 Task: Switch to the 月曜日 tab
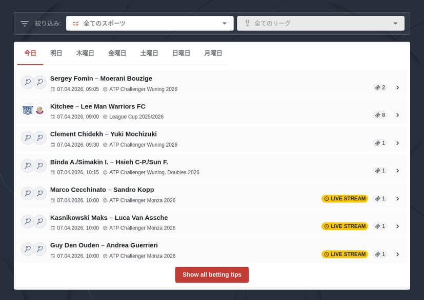213,53
